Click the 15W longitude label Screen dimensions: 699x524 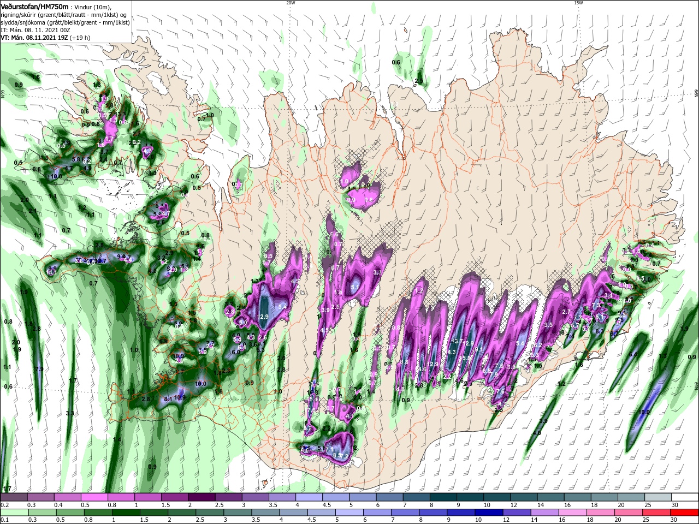tap(578, 3)
